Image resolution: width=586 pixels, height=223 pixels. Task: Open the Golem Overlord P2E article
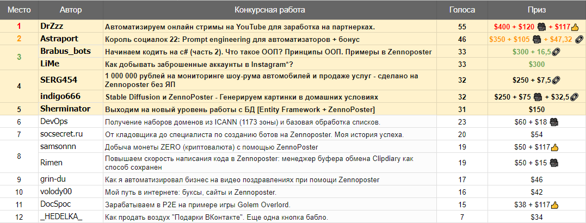pyautogui.click(x=197, y=205)
